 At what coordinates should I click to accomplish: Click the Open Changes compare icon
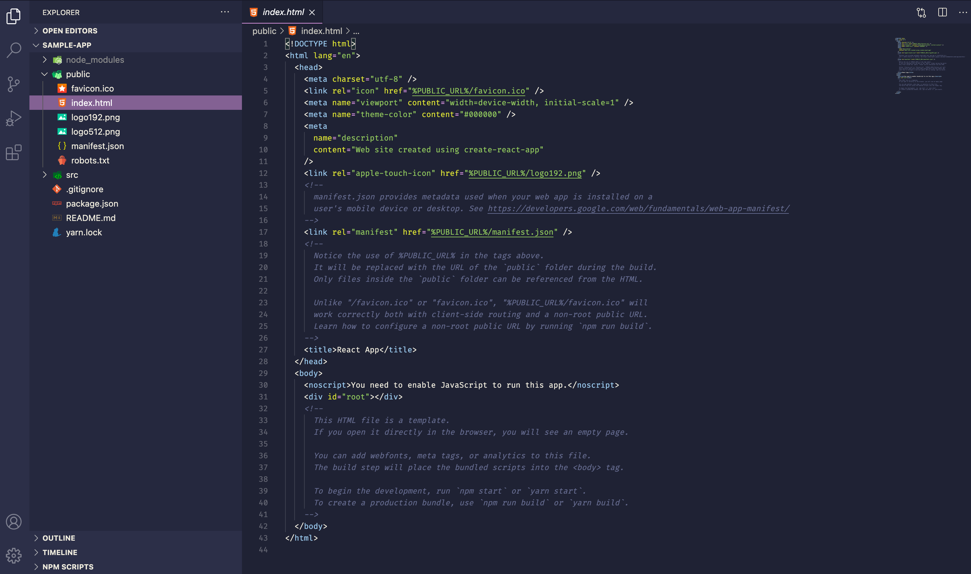tap(921, 12)
